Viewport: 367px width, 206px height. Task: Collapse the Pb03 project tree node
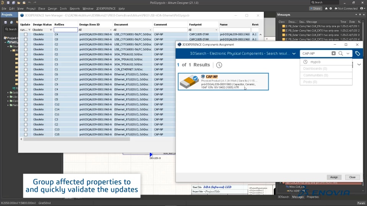5,42
